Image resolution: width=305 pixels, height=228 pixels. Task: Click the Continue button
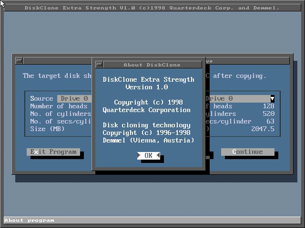[x=248, y=152]
